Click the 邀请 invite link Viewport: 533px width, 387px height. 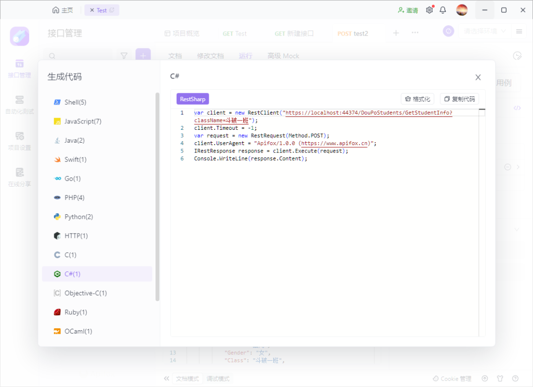pos(408,10)
